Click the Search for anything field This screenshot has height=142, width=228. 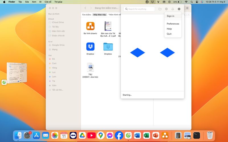point(141,9)
